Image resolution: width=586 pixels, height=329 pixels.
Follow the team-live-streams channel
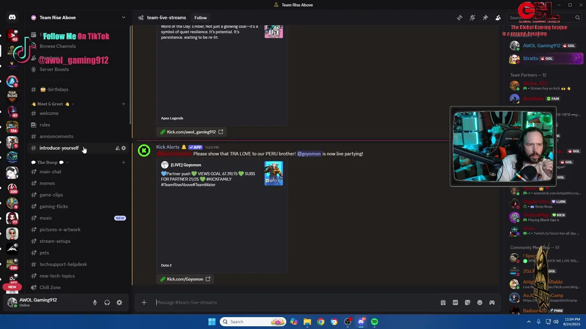(201, 18)
